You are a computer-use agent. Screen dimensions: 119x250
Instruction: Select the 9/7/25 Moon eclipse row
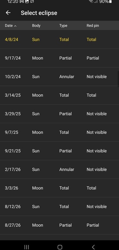(x=60, y=132)
